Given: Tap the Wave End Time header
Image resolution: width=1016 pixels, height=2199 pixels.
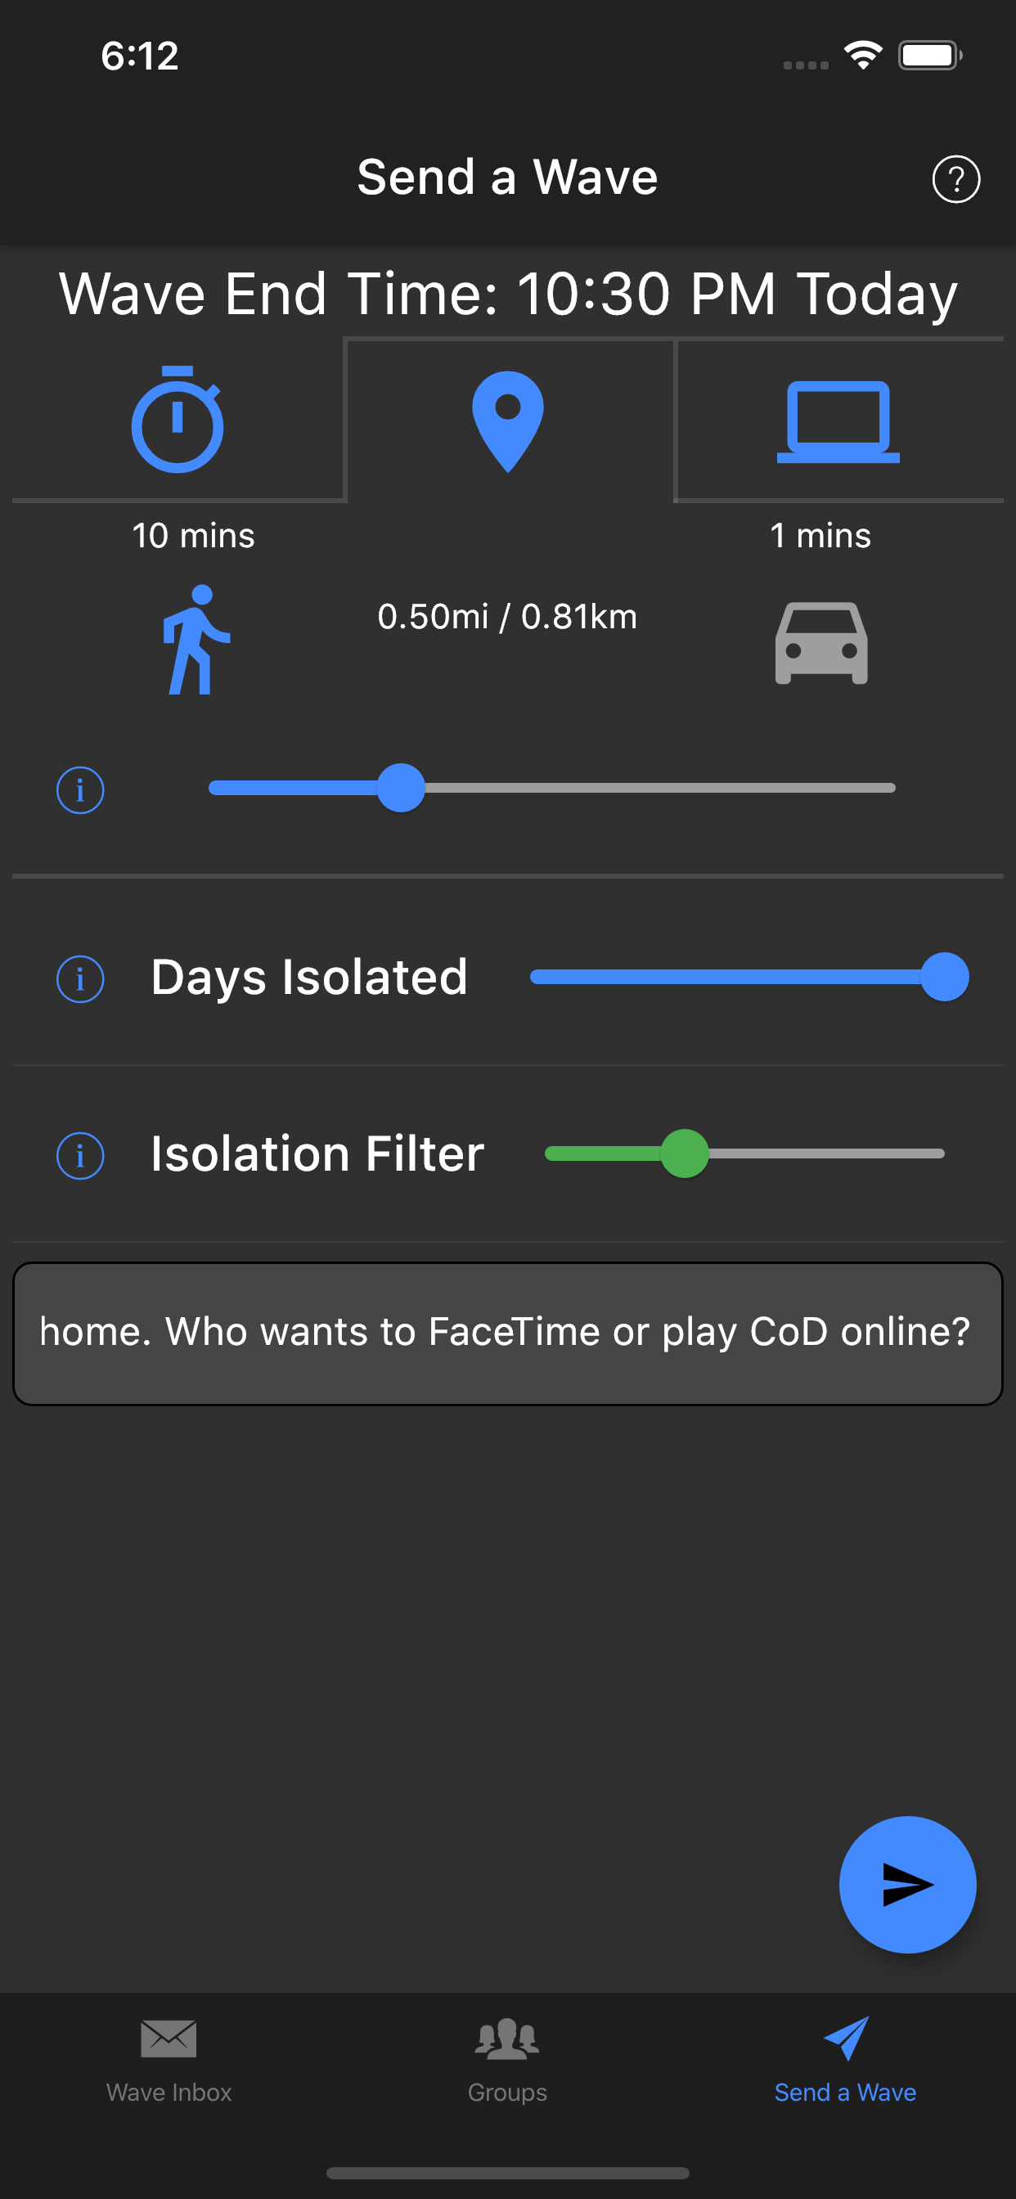Looking at the screenshot, I should click(508, 294).
